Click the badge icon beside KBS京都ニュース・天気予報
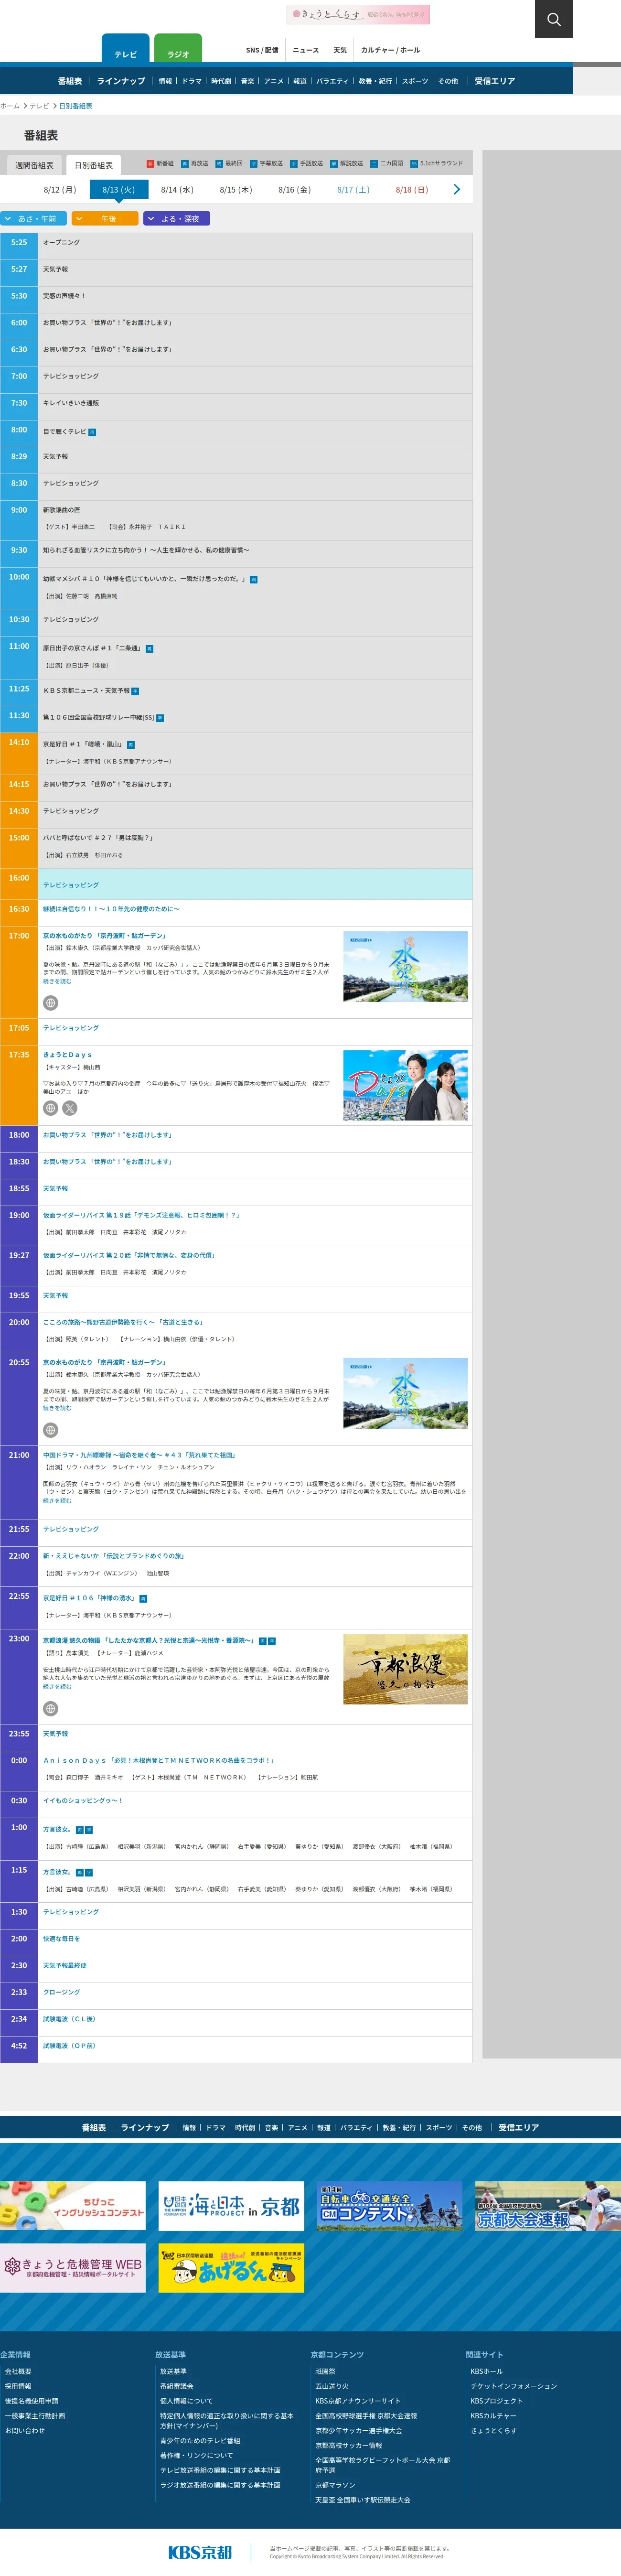The width and height of the screenshot is (621, 2576). coord(135,691)
